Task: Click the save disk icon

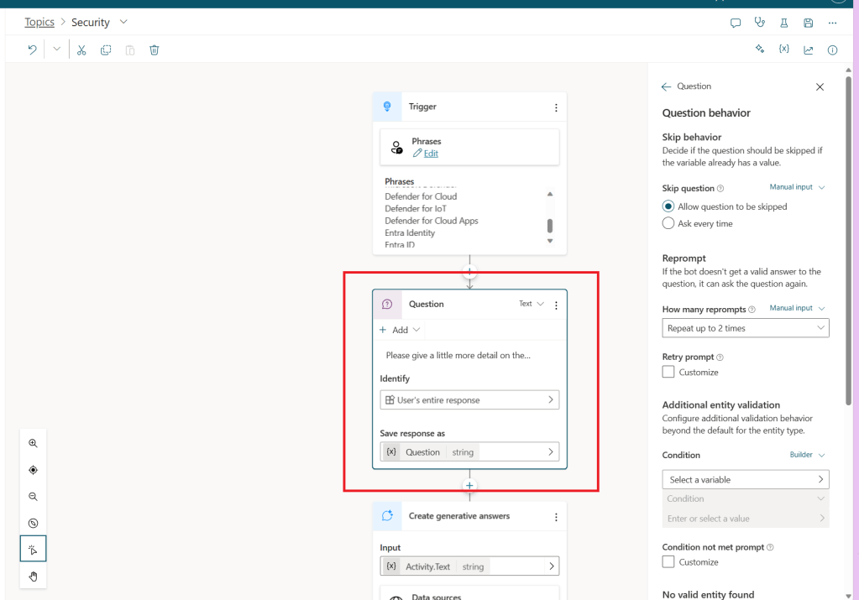Action: (x=809, y=23)
